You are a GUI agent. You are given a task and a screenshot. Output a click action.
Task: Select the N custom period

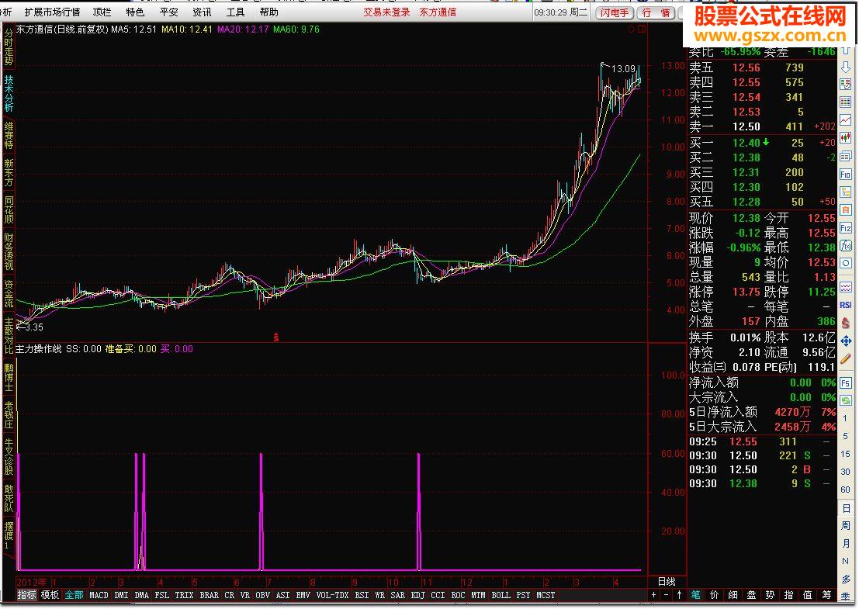(845, 561)
